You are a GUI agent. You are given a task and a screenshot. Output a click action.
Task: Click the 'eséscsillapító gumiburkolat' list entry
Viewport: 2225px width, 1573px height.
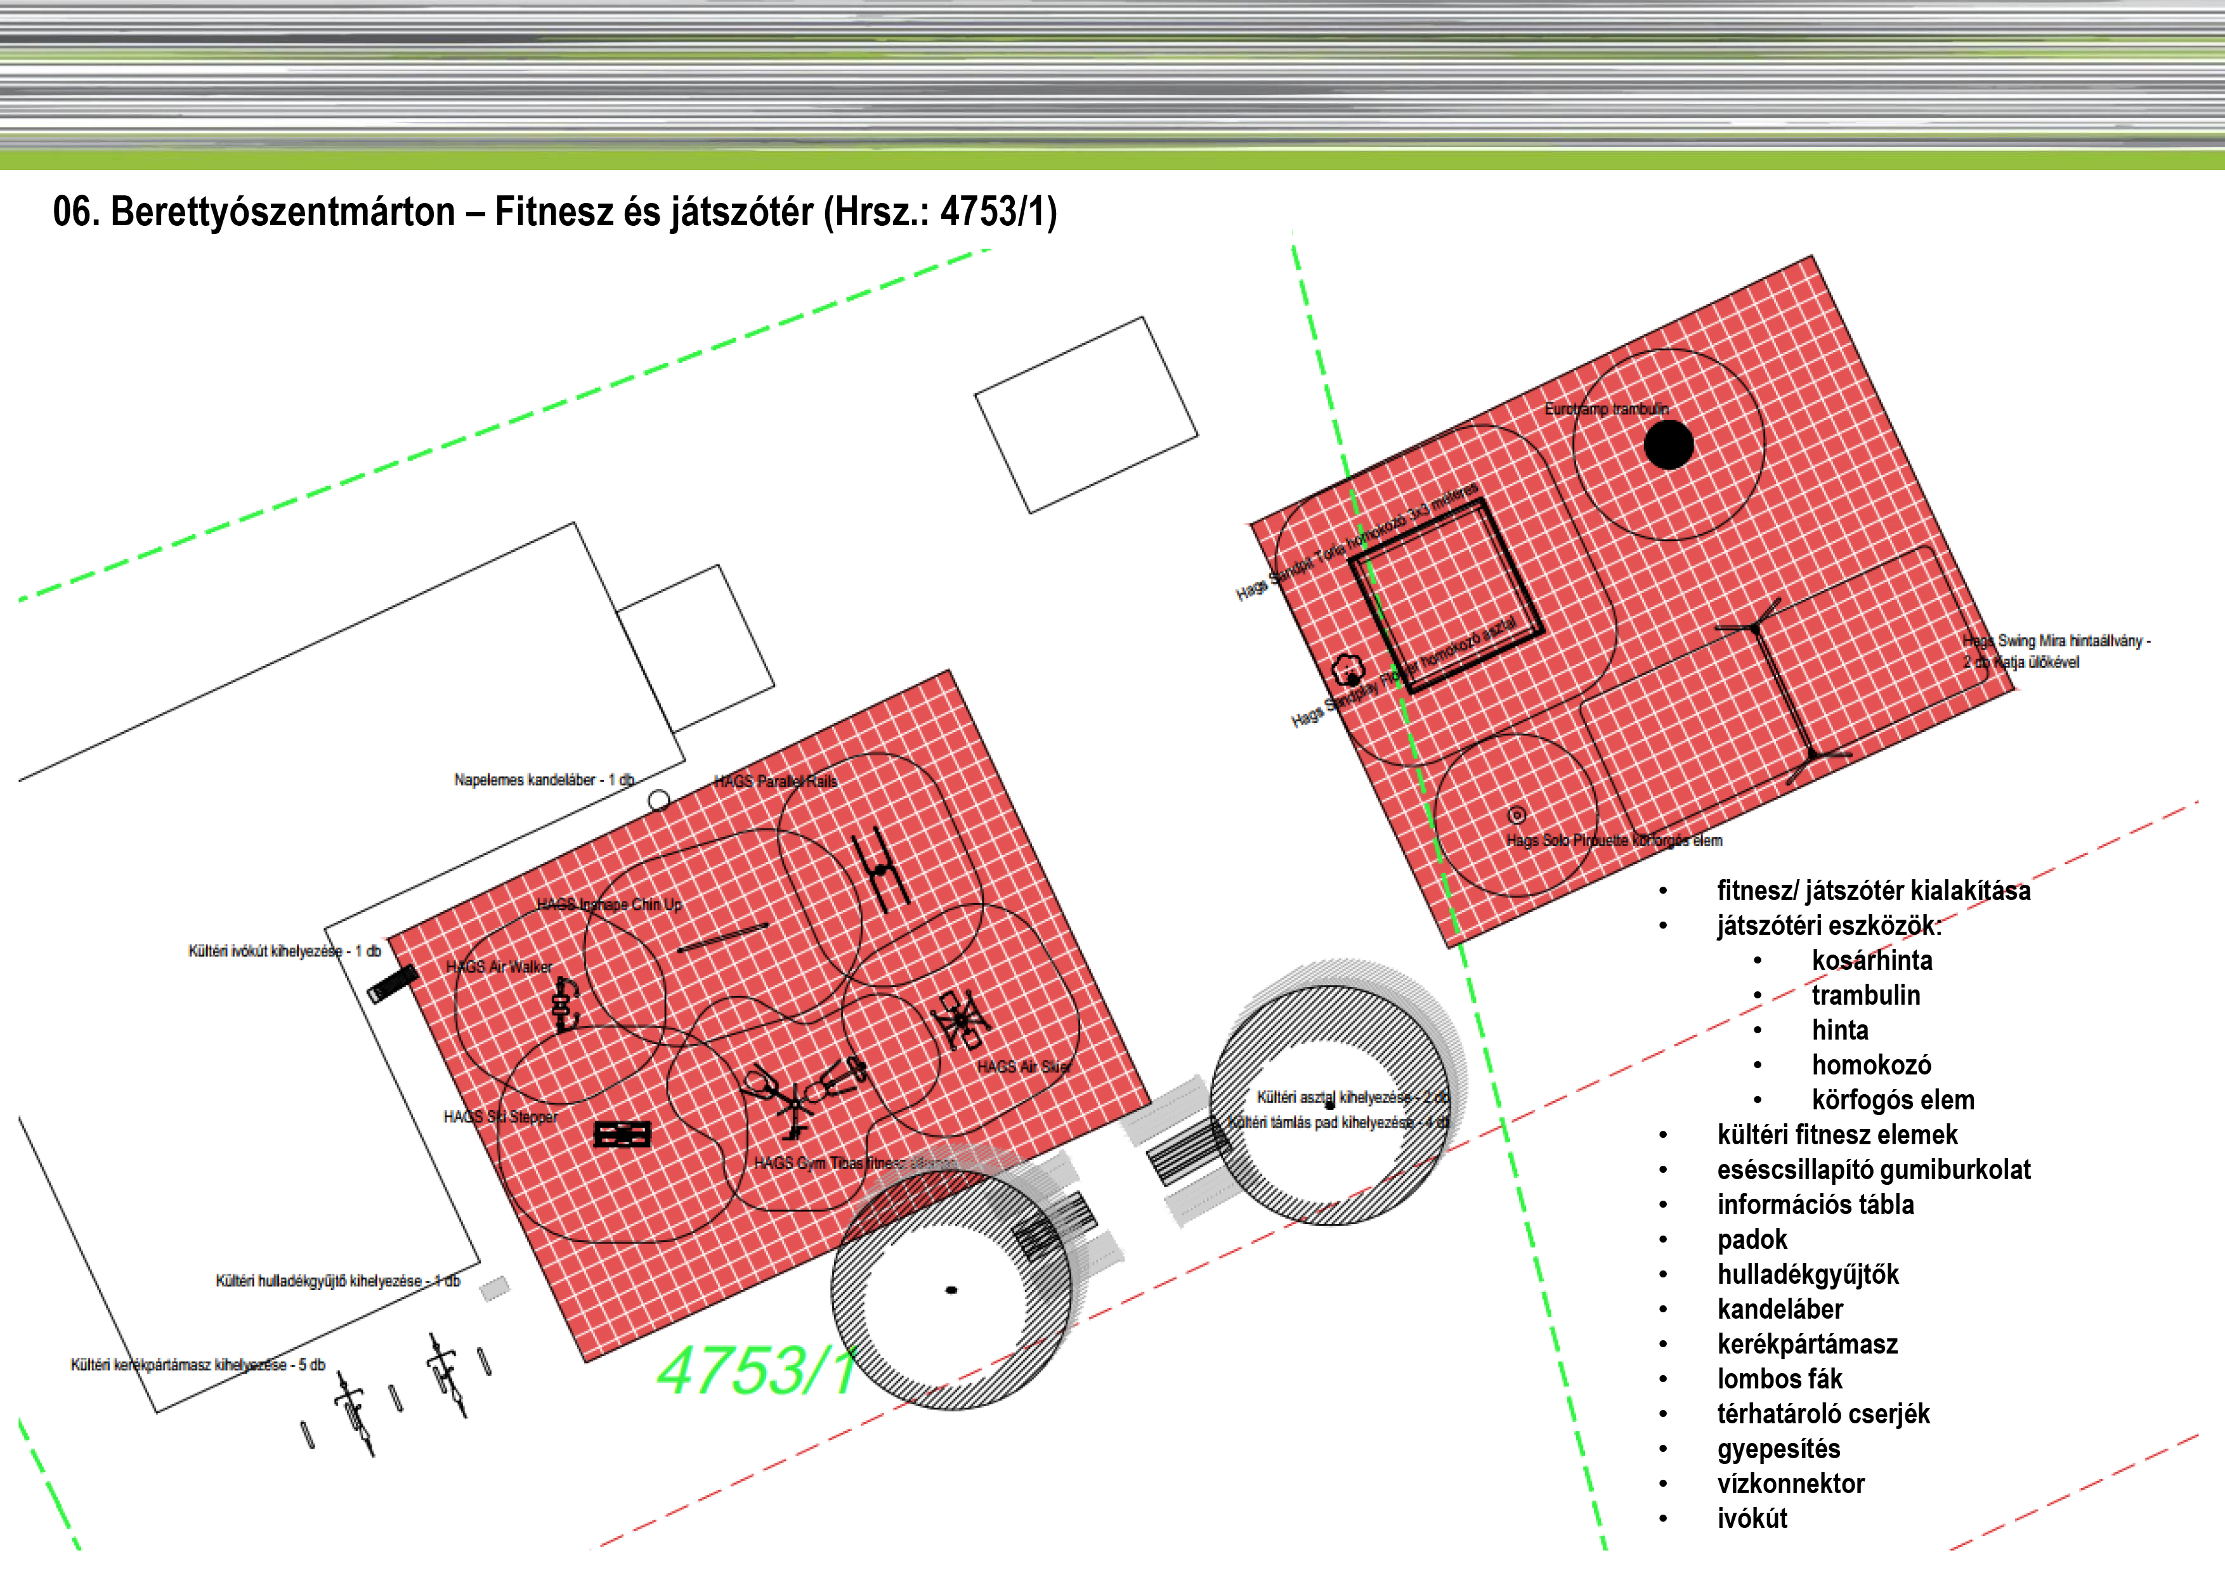point(1872,1170)
